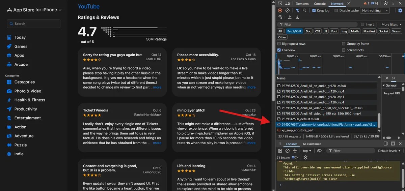Uncheck the Overview checkbox
Viewport: 405px width, 191px height.
point(279,50)
